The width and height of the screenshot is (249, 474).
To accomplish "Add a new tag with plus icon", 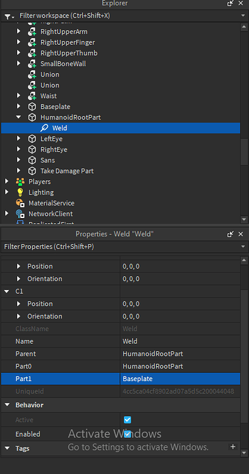I will click(x=233, y=446).
